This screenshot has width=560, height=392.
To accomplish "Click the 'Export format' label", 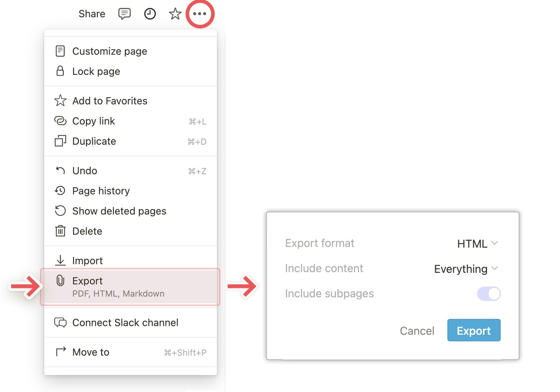I will click(x=319, y=243).
